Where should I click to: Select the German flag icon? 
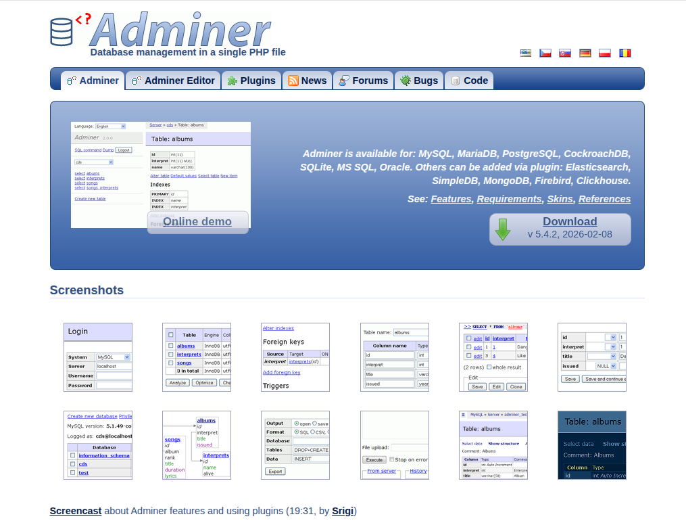(x=585, y=52)
